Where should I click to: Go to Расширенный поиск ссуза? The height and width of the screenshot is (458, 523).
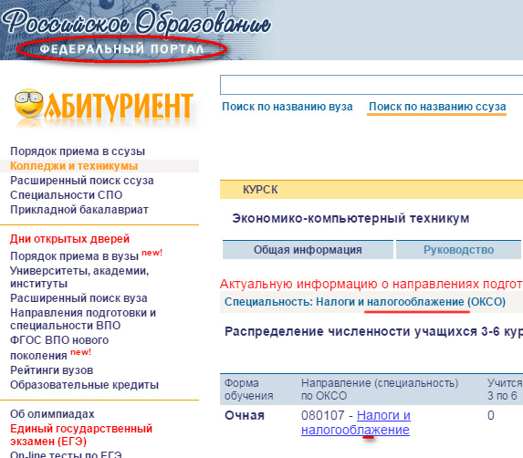[82, 181]
